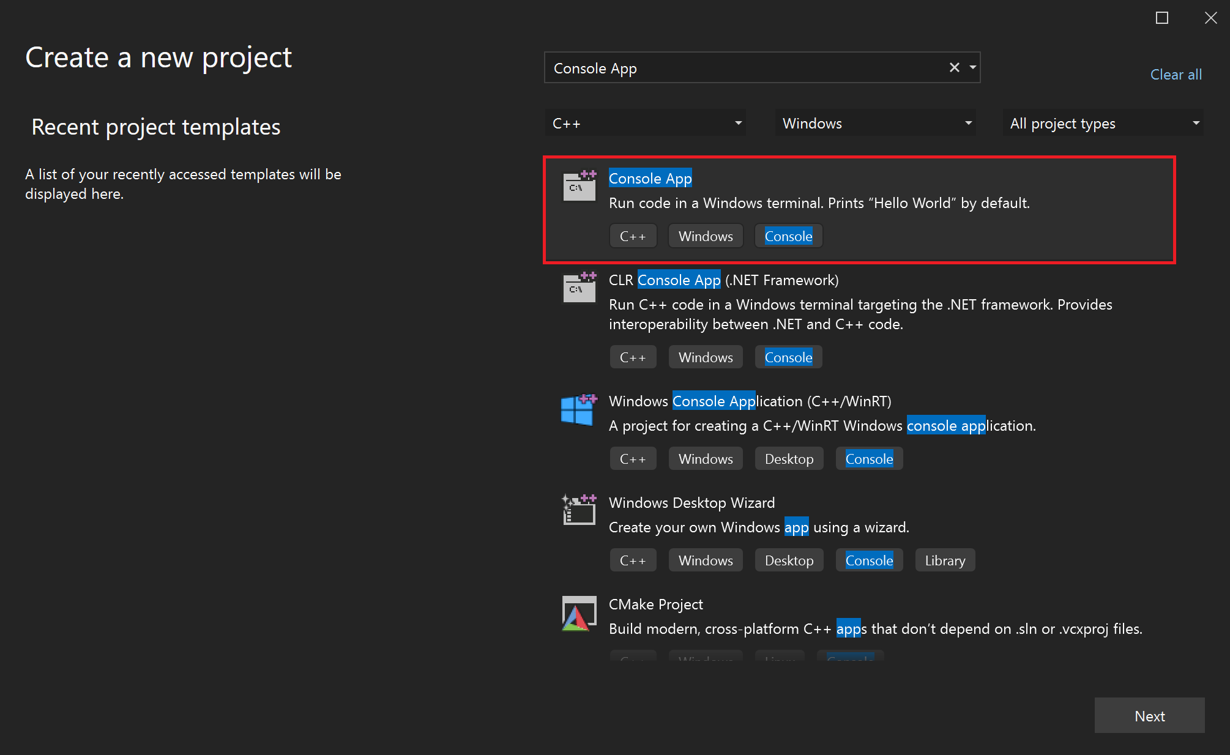Toggle Desktop tag on Windows Console Application

click(788, 458)
